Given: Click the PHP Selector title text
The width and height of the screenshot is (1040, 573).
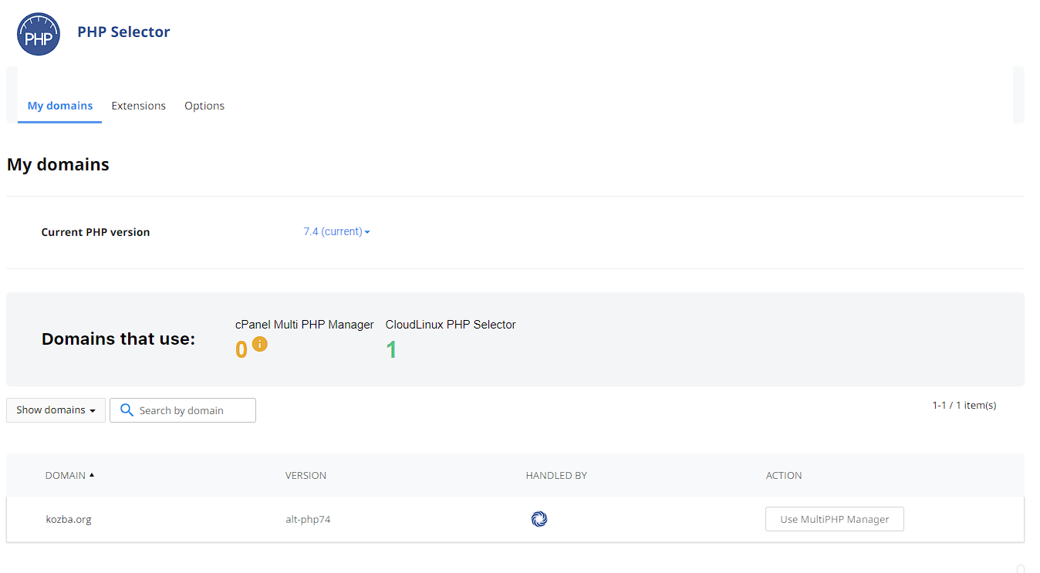Looking at the screenshot, I should (x=123, y=32).
